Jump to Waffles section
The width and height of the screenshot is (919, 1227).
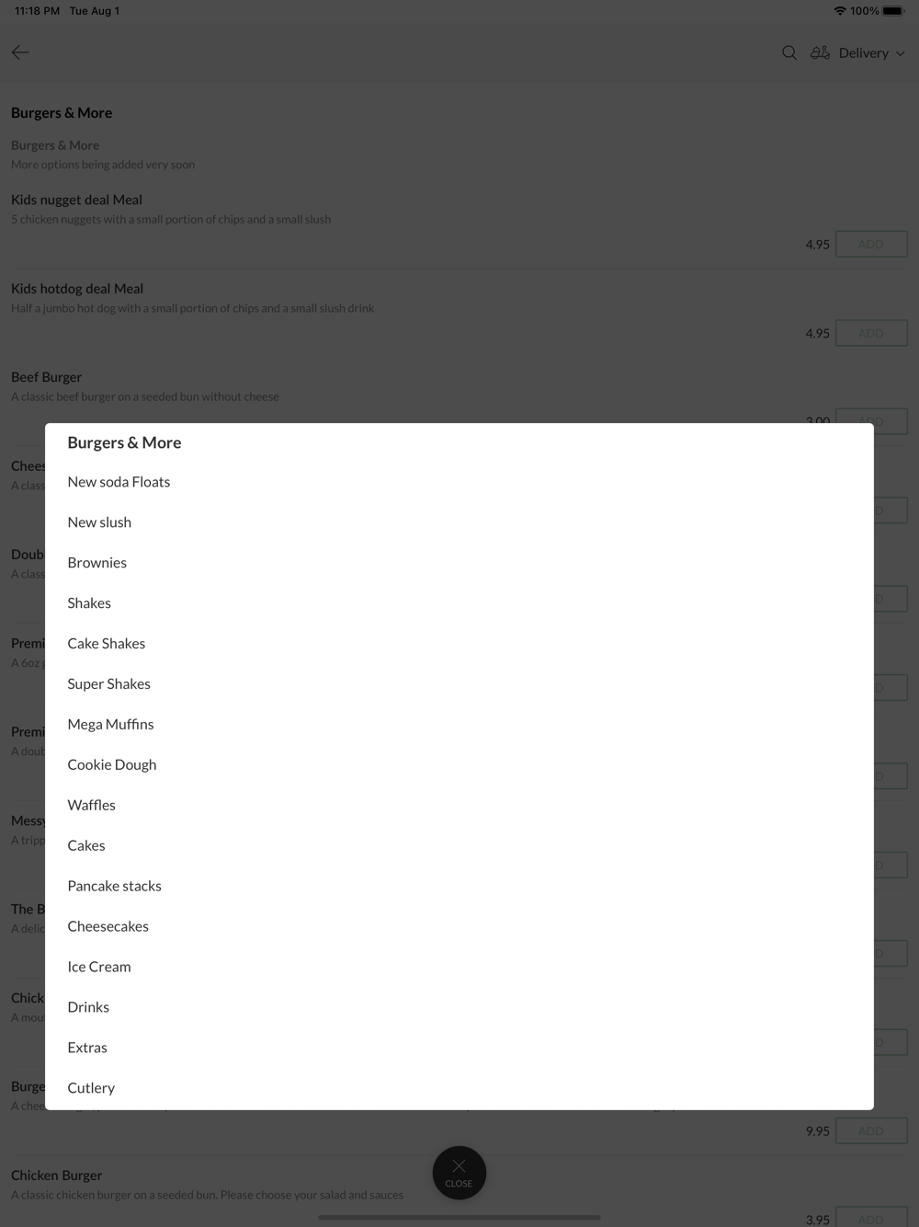coord(91,806)
